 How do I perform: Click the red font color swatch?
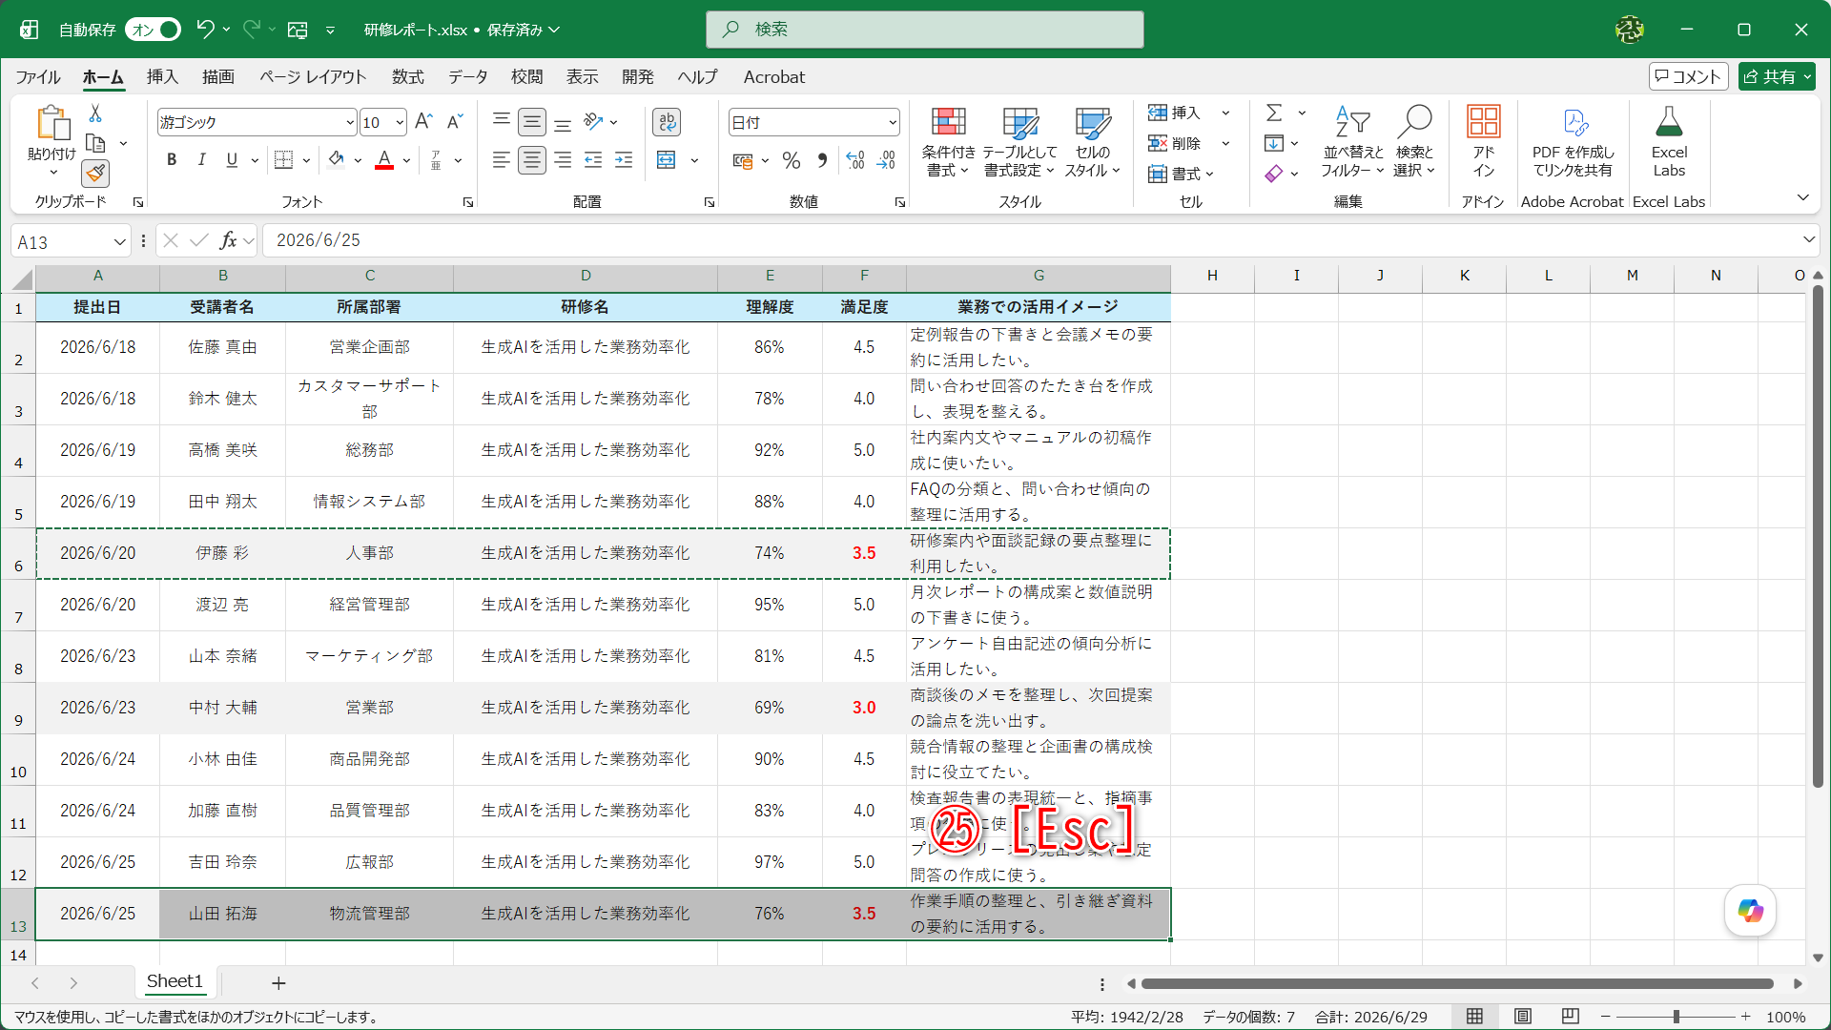(384, 159)
